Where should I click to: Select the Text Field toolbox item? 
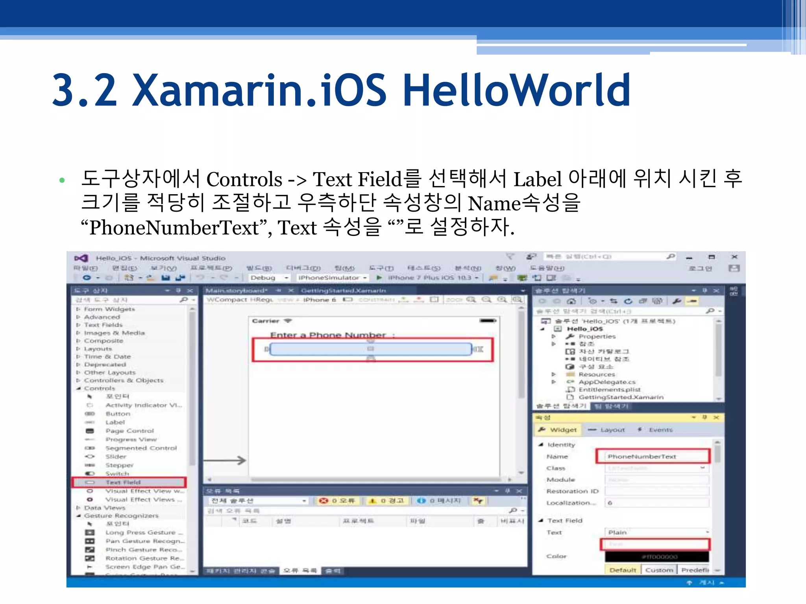tap(129, 482)
